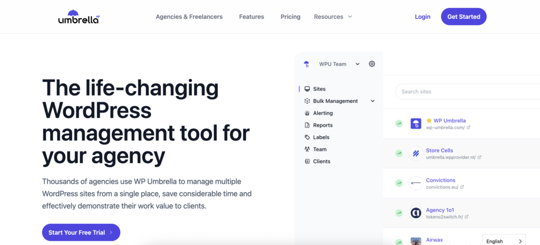
Task: Click the convictions.eu/ URL text
Action: (x=442, y=187)
